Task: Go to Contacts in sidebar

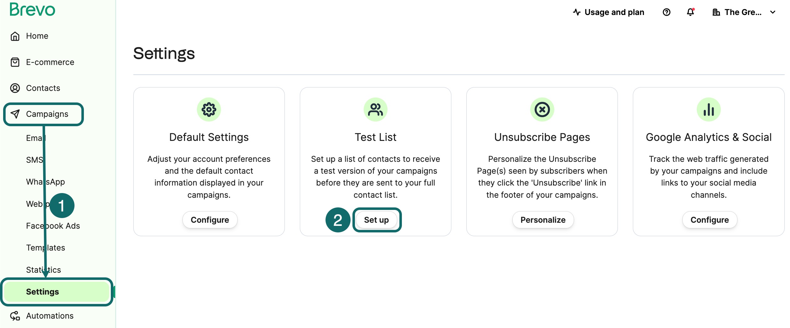Action: pos(43,88)
